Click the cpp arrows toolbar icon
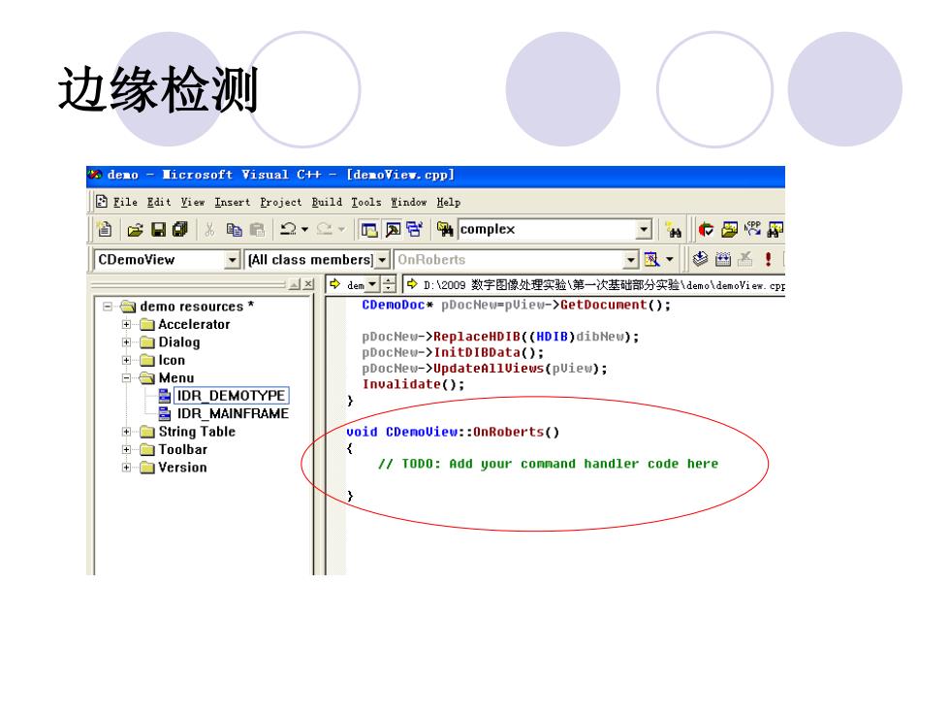The image size is (950, 713). pos(752,229)
